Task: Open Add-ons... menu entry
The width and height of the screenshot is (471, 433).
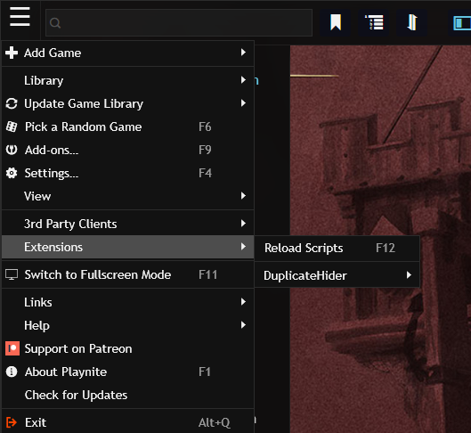Action: (128, 150)
